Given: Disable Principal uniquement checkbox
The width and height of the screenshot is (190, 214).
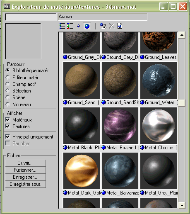Looking at the screenshot, I should (x=7, y=137).
